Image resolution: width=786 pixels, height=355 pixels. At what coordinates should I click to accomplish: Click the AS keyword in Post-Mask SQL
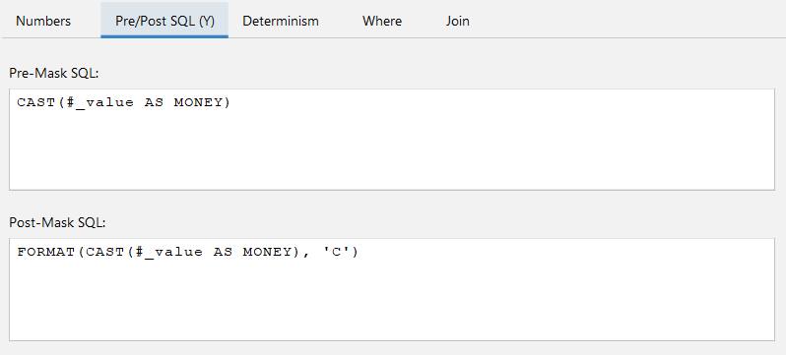tap(223, 252)
